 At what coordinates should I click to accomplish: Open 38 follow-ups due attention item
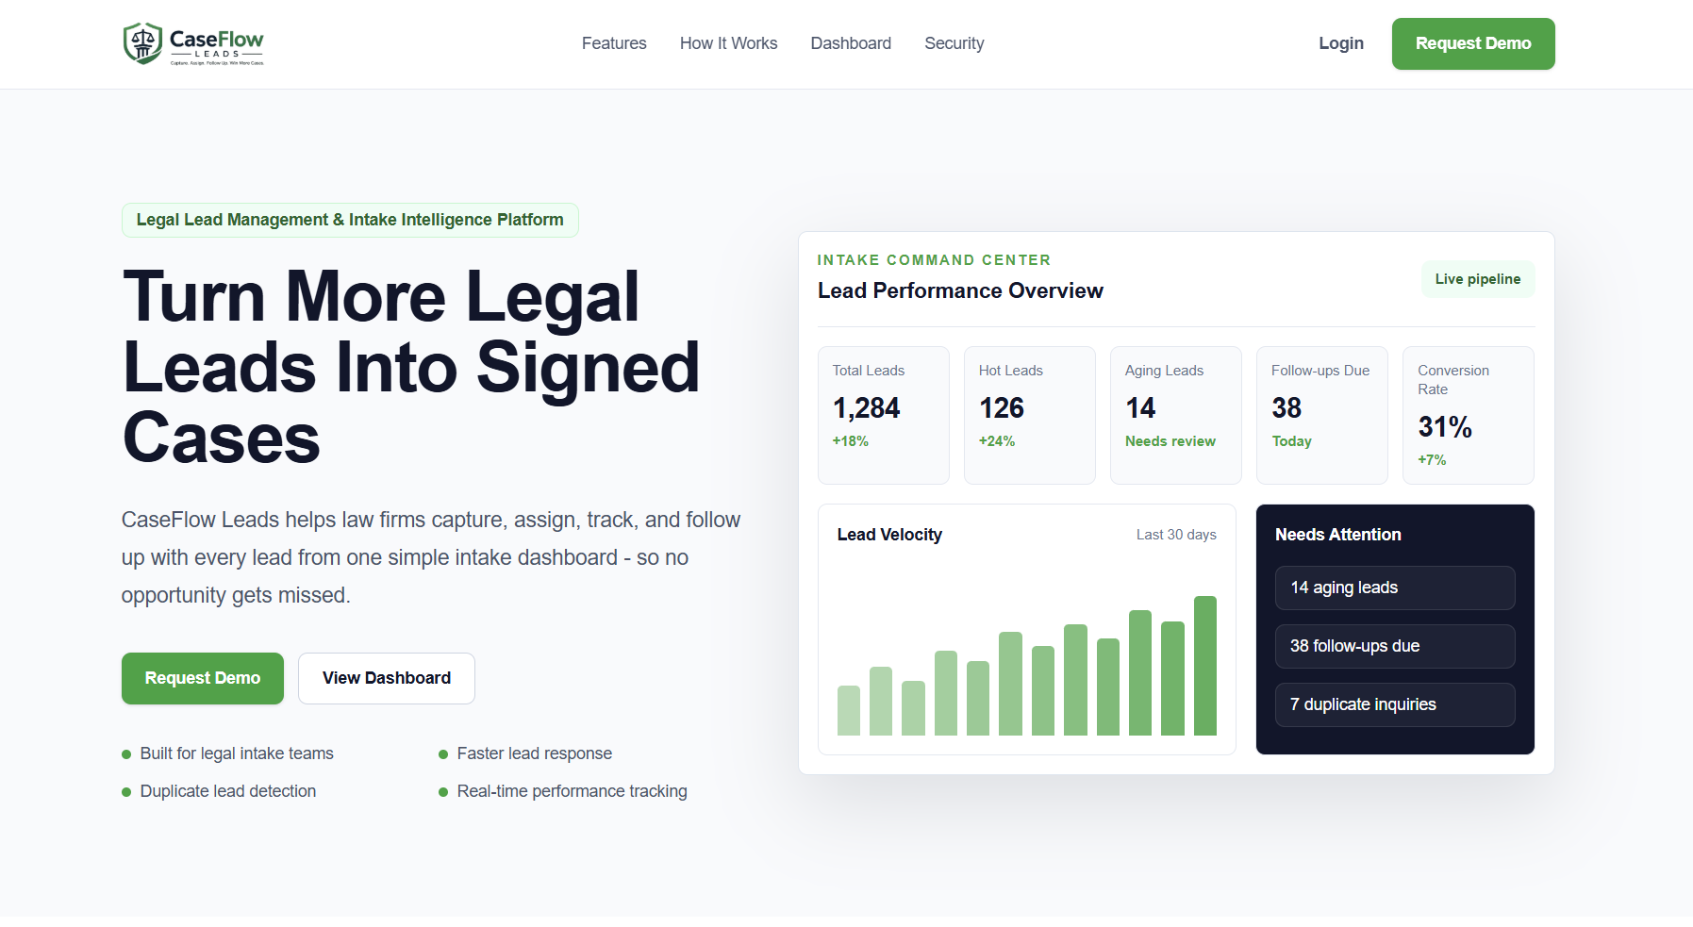pyautogui.click(x=1395, y=646)
